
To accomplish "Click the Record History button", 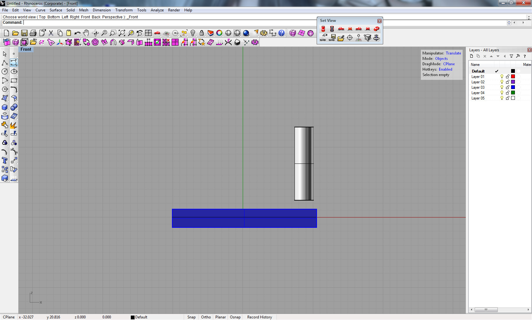I will coord(259,317).
